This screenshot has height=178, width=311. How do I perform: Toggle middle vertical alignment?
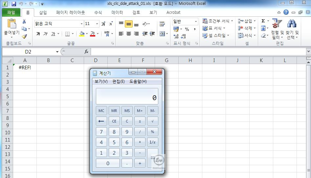click(x=128, y=24)
